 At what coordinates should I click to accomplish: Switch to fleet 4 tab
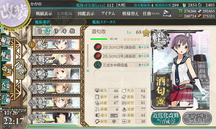[x=64, y=31]
